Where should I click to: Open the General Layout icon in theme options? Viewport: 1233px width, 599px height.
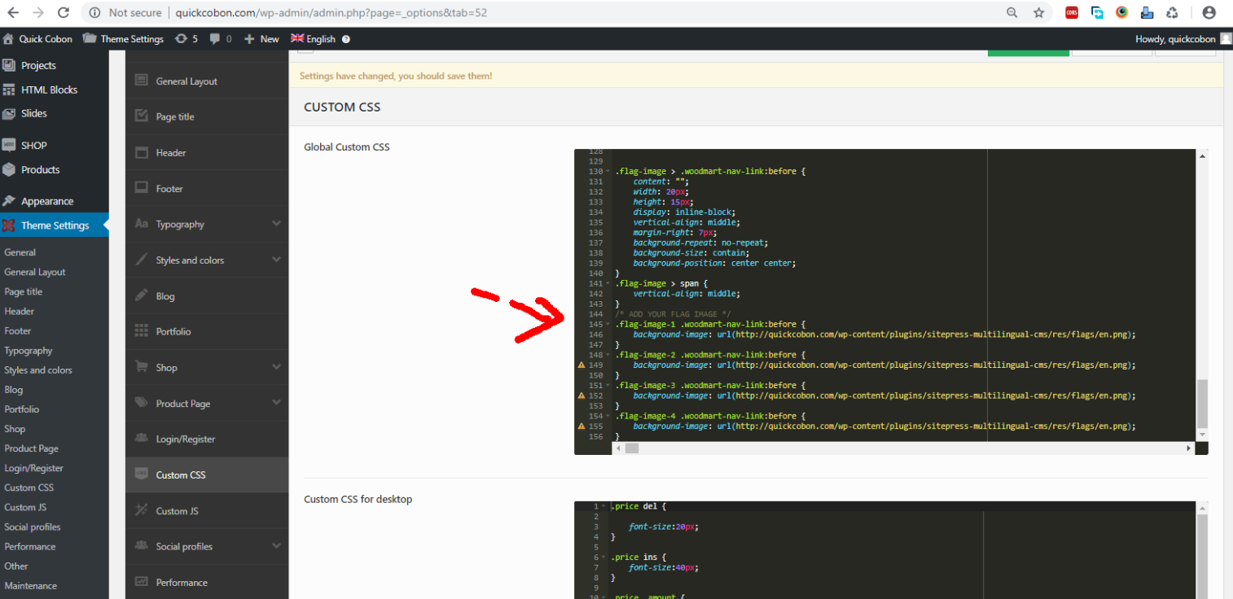pyautogui.click(x=141, y=81)
